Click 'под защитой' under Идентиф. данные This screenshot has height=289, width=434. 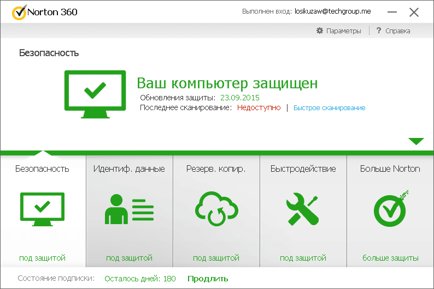click(129, 258)
